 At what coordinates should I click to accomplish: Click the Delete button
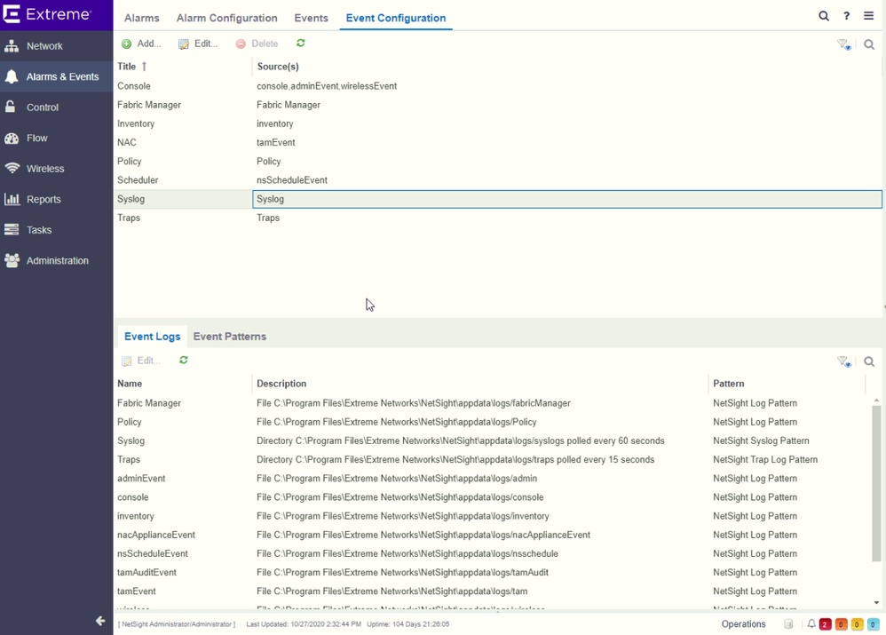pos(257,44)
